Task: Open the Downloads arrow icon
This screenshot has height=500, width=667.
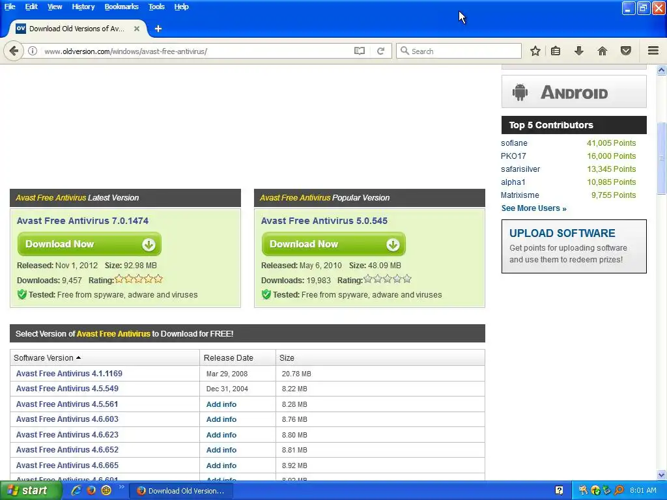Action: (579, 51)
